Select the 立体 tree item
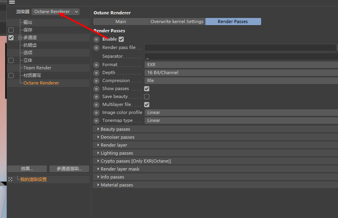The image size is (338, 218). pos(28,60)
